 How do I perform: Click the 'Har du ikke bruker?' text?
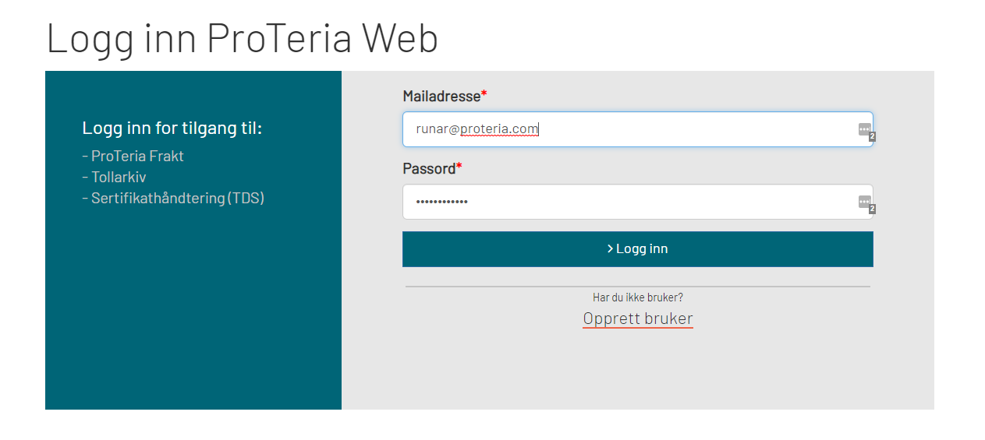pos(637,297)
